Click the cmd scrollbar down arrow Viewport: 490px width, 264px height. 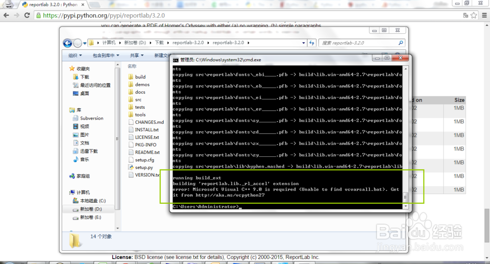406,206
